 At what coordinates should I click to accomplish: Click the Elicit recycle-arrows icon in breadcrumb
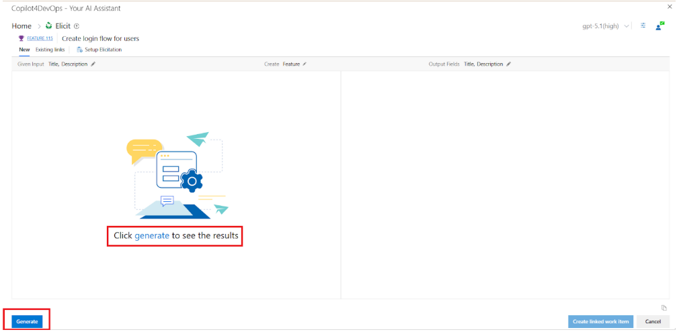(x=48, y=26)
